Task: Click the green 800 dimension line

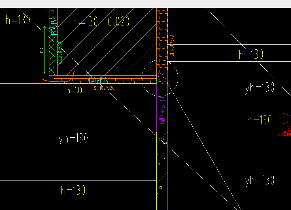Action: 45,50
